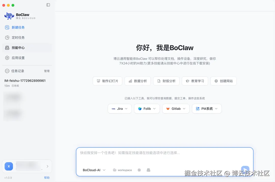Go to 技能中心 in the sidebar
Viewport: 275px width, 182px height.
[27, 48]
